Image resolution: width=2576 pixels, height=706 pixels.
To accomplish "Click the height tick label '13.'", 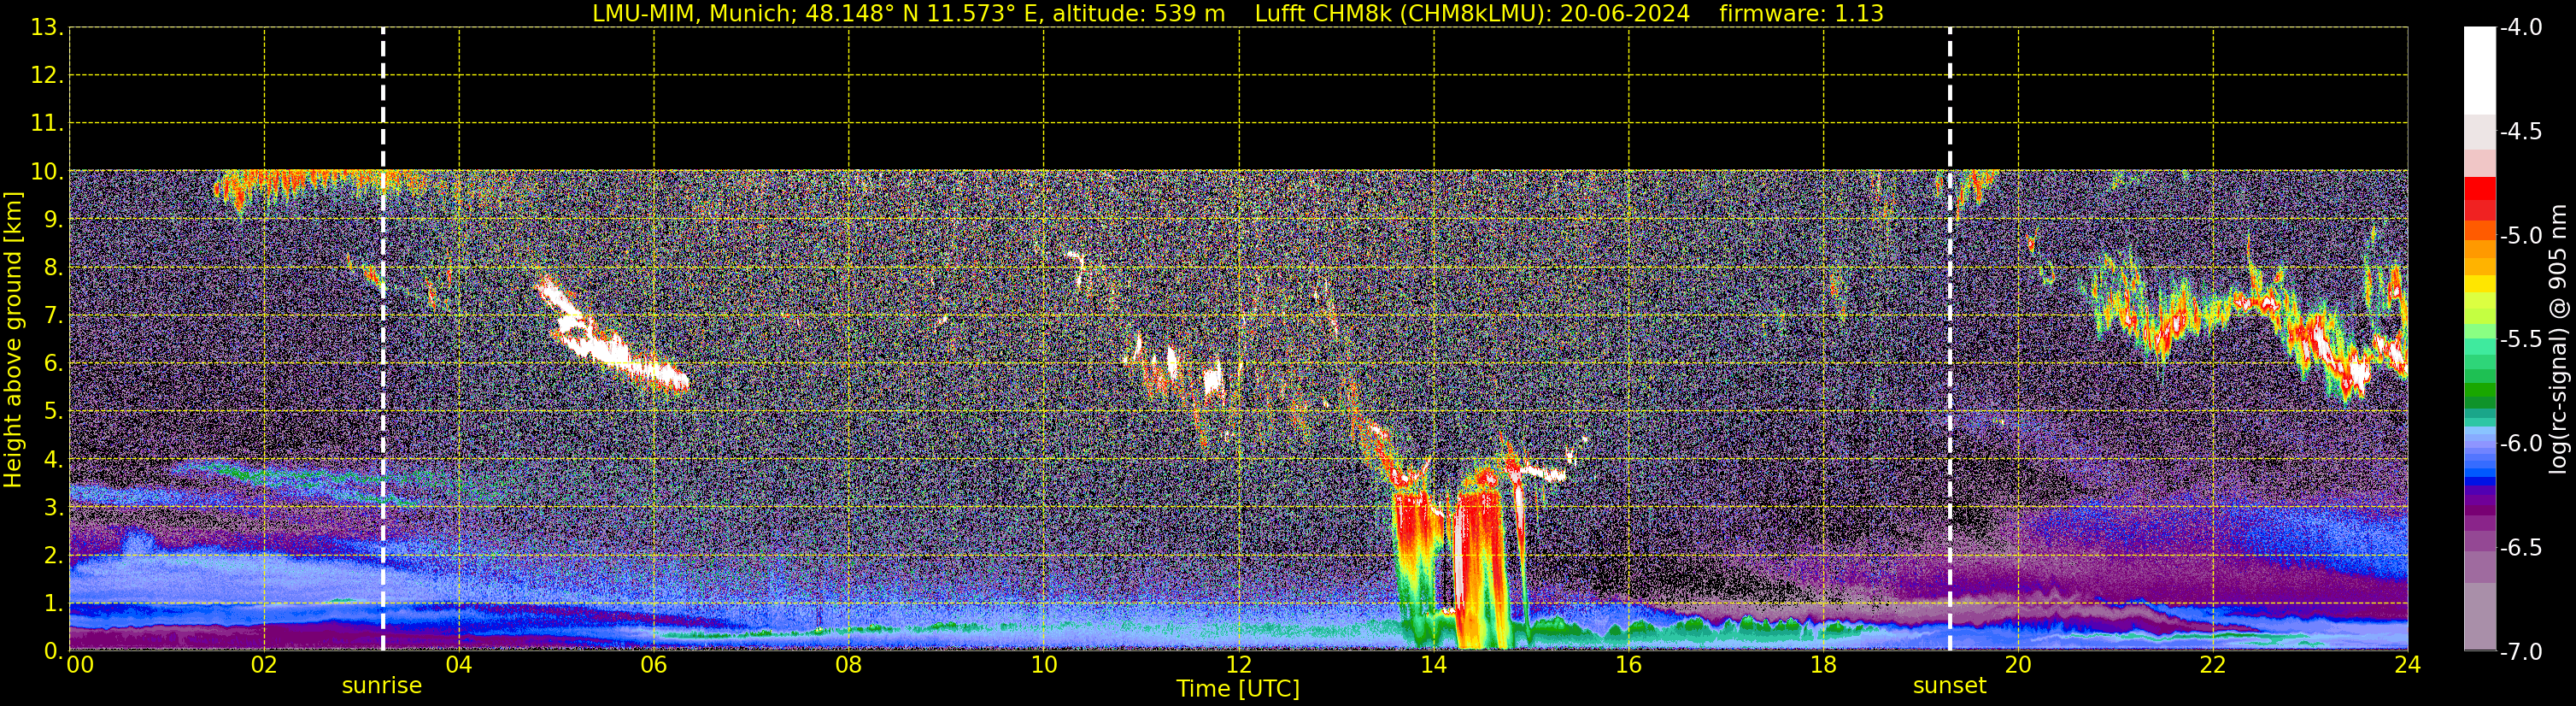I will click(47, 28).
